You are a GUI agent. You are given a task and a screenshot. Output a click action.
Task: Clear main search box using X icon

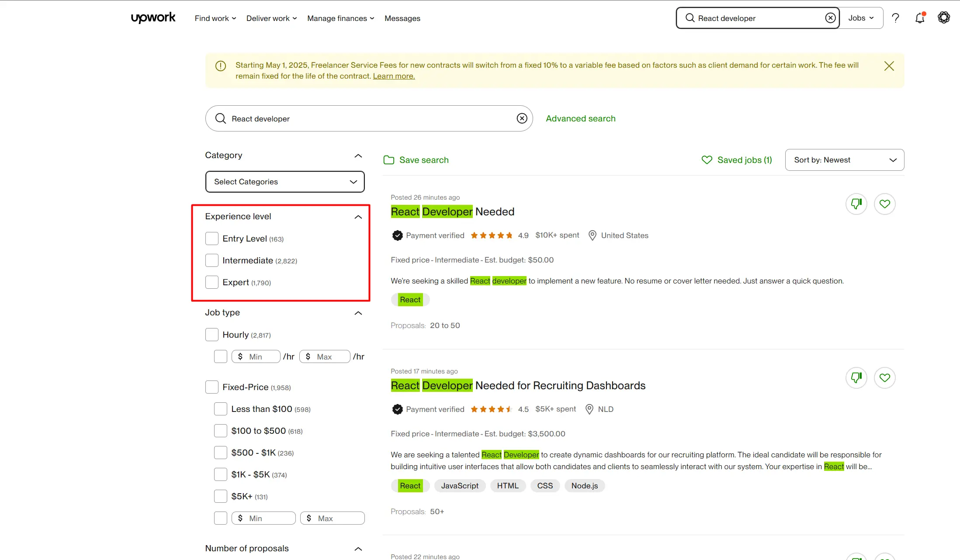click(522, 118)
